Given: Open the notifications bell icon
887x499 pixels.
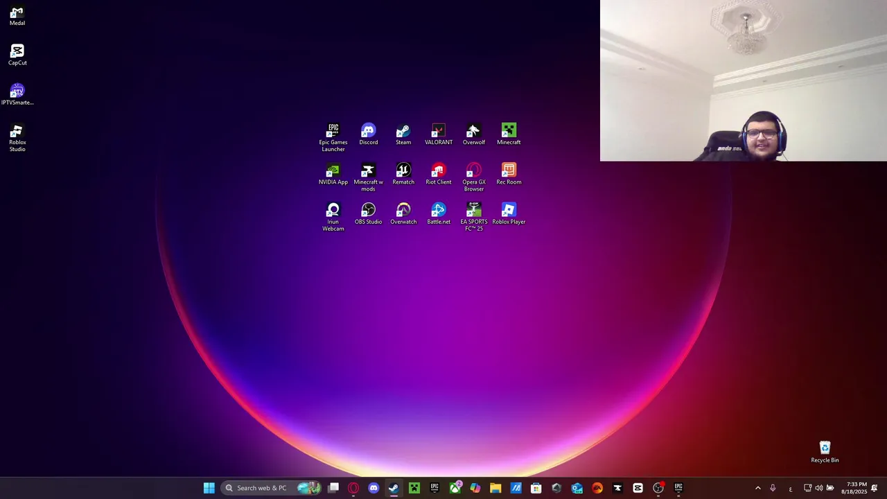Looking at the screenshot, I should [875, 488].
